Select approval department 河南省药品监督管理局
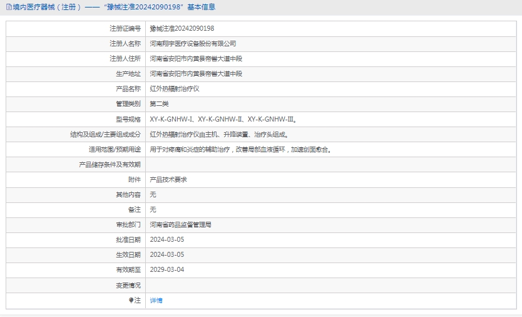This screenshot has height=317, width=522. click(x=180, y=224)
